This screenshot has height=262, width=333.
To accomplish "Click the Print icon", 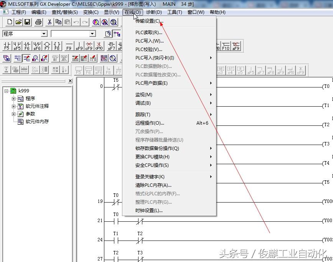I will point(38,22).
